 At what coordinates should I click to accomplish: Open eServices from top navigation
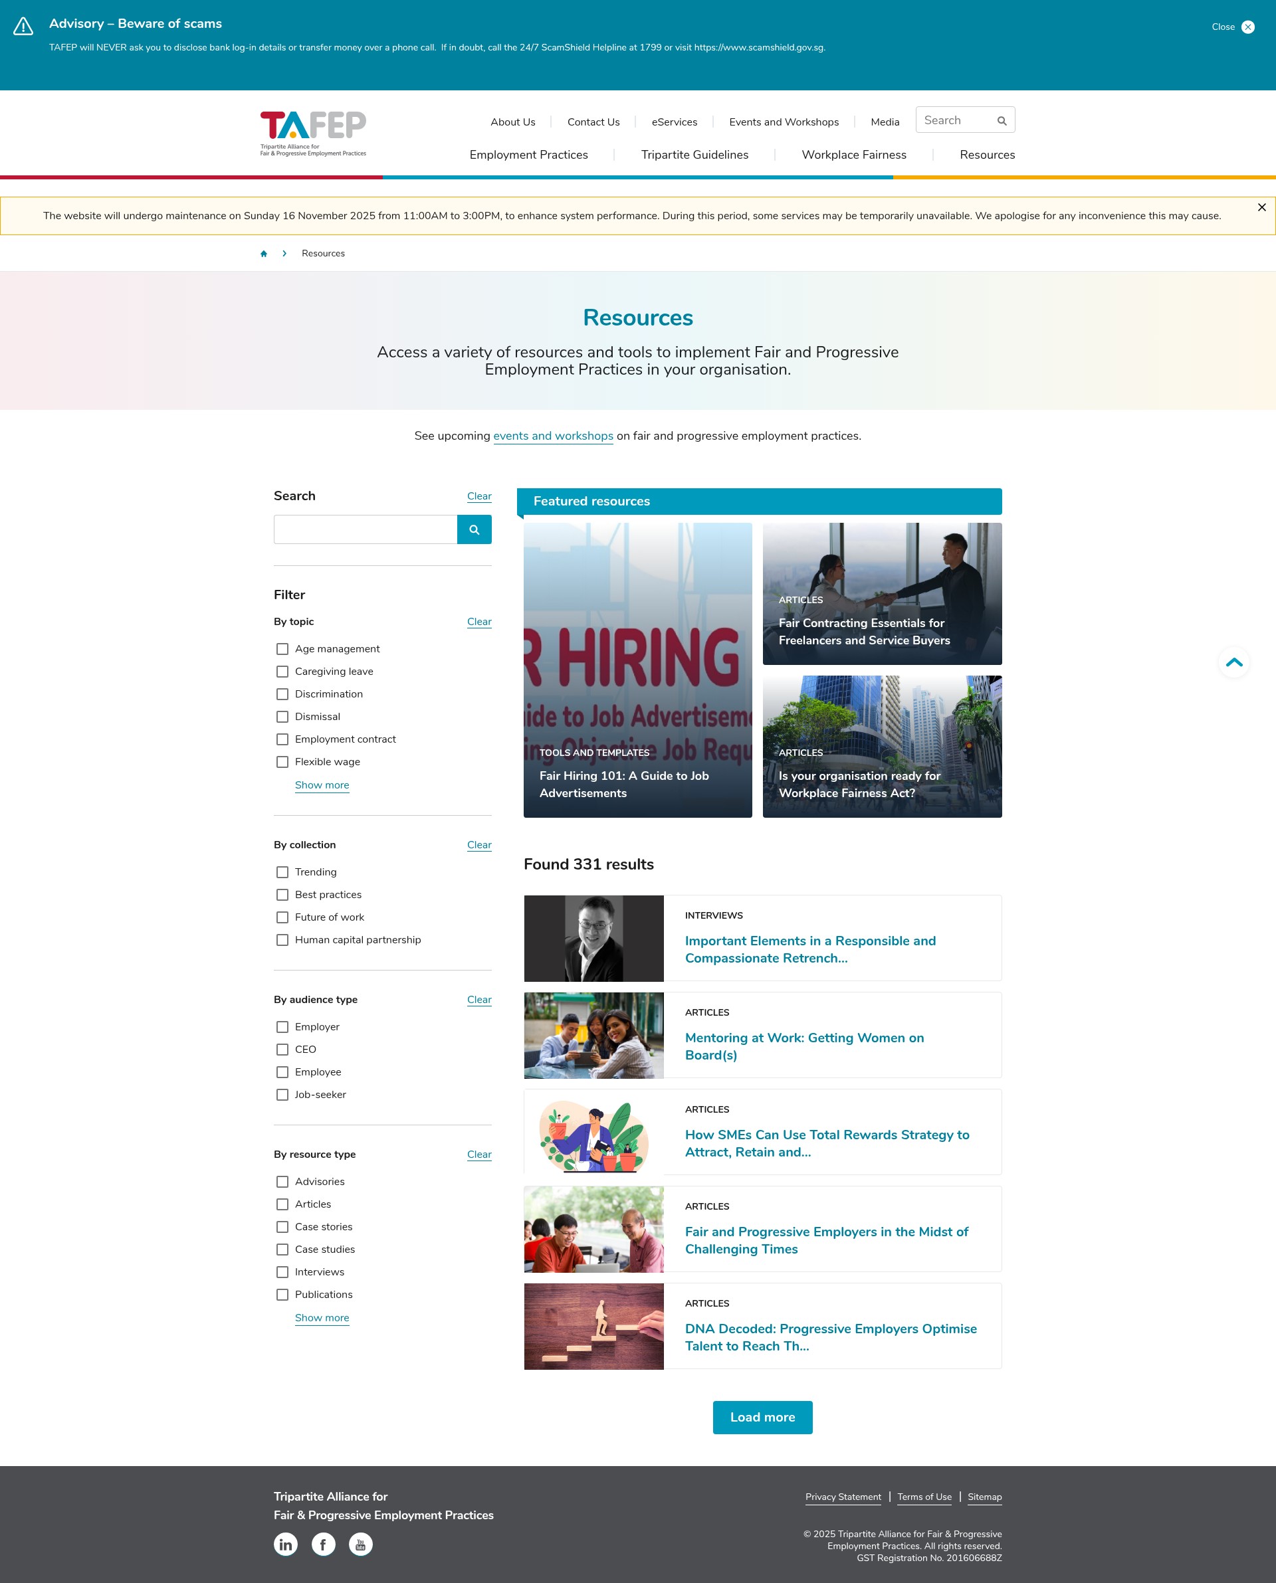point(674,122)
